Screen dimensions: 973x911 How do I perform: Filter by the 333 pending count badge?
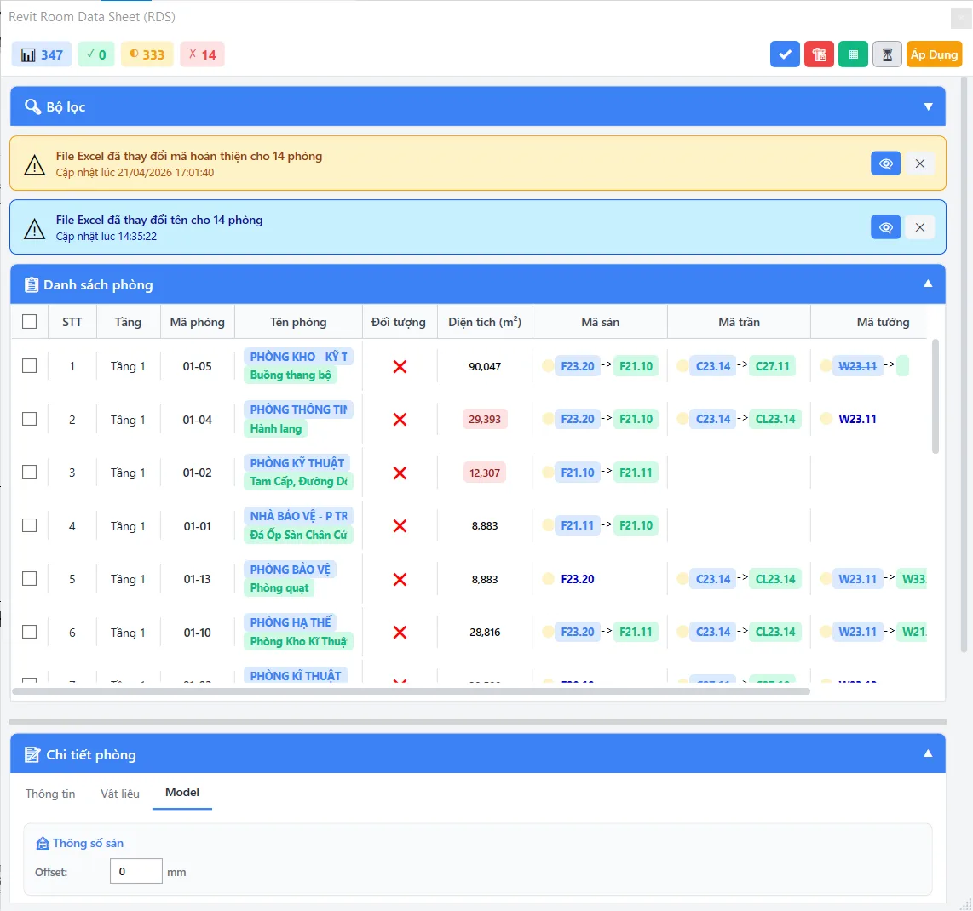point(147,54)
